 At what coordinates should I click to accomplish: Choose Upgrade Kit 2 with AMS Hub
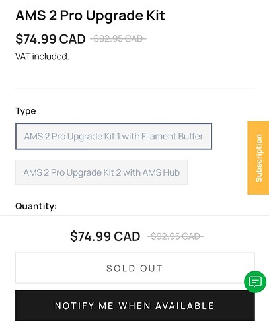[101, 172]
